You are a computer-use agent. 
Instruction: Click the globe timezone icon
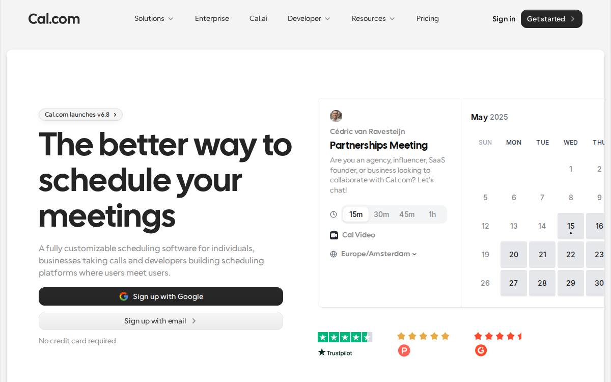(334, 254)
